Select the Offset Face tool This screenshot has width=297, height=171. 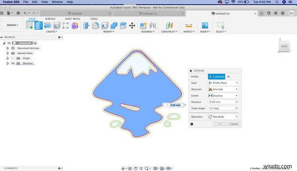[x=123, y=25]
